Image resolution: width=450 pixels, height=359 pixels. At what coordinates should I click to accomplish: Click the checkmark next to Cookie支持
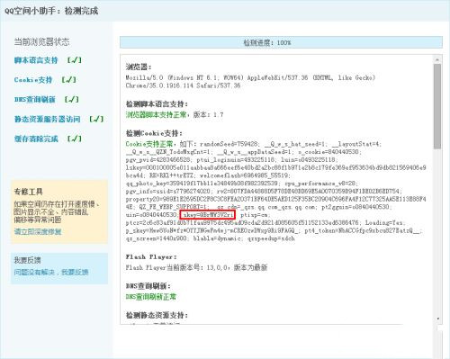[x=69, y=80]
